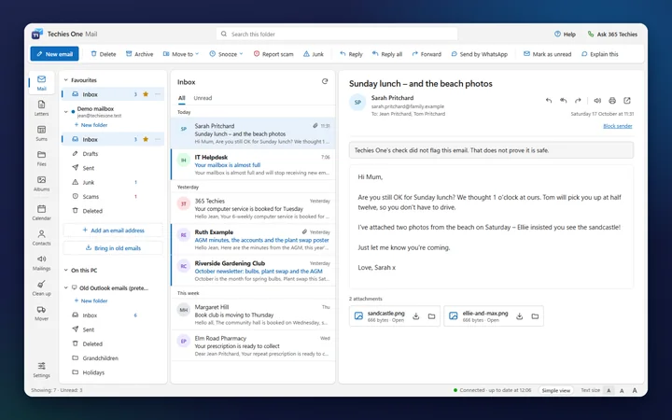Click New folder under Demo mailbox
Image resolution: width=672 pixels, height=420 pixels.
(91, 125)
